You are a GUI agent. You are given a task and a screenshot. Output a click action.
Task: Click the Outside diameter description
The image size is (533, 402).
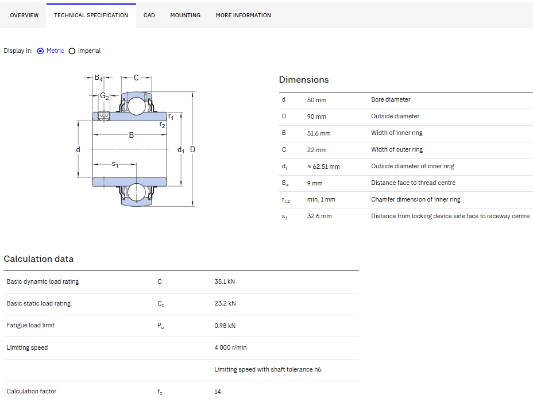point(395,116)
